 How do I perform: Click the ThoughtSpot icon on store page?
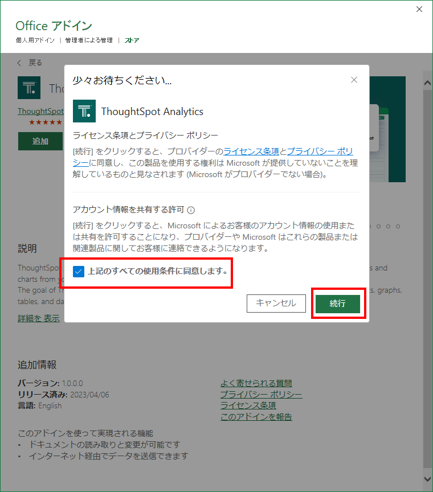[29, 88]
